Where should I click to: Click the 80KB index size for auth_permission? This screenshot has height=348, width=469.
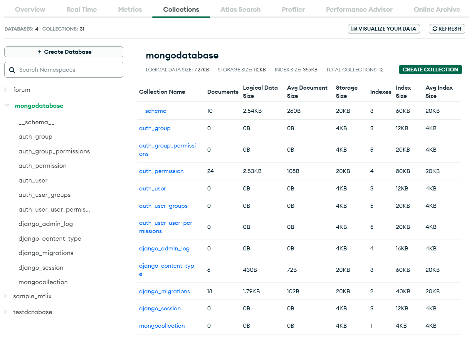tap(403, 171)
